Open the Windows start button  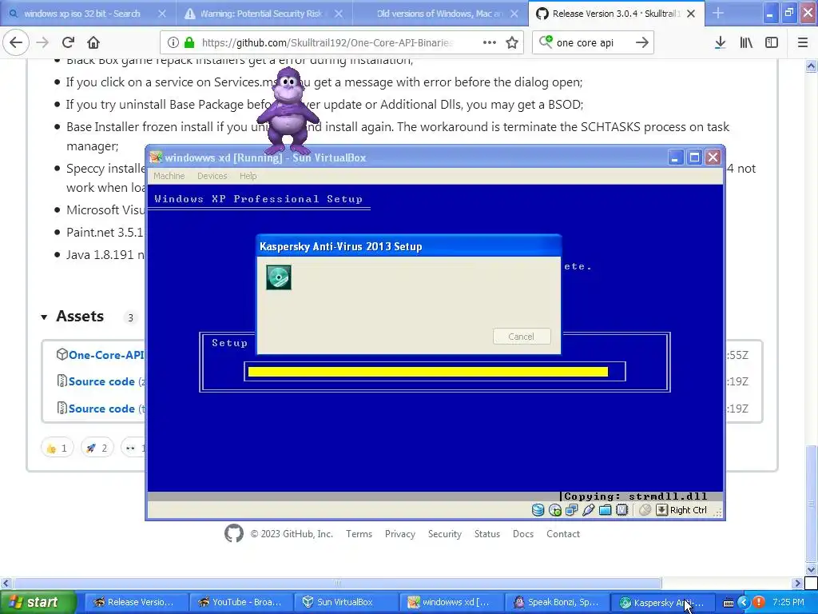[37, 602]
